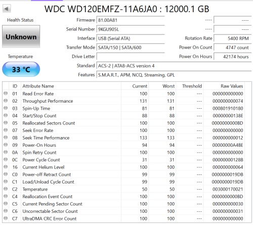Image resolution: width=253 pixels, height=225 pixels.
Task: Click status dot for Power-On Hours row
Action: (x=6, y=145)
